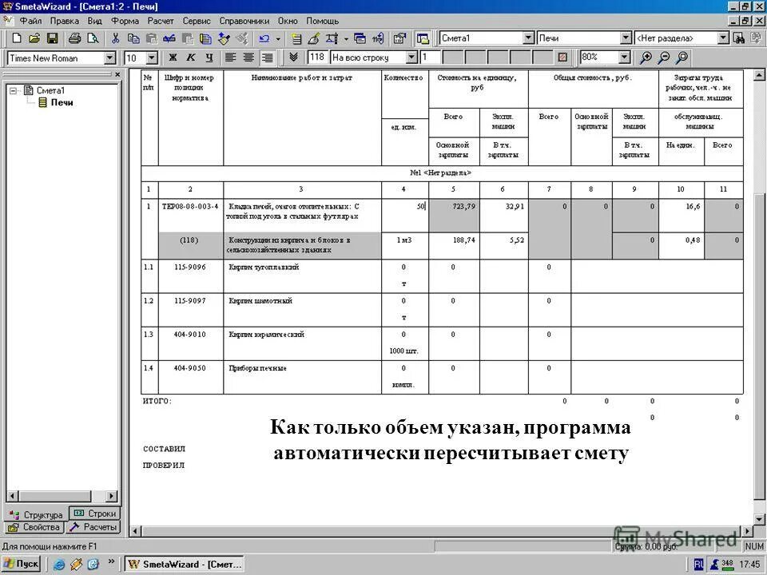Cut selection using the scissors icon
The image size is (767, 575).
coord(115,38)
